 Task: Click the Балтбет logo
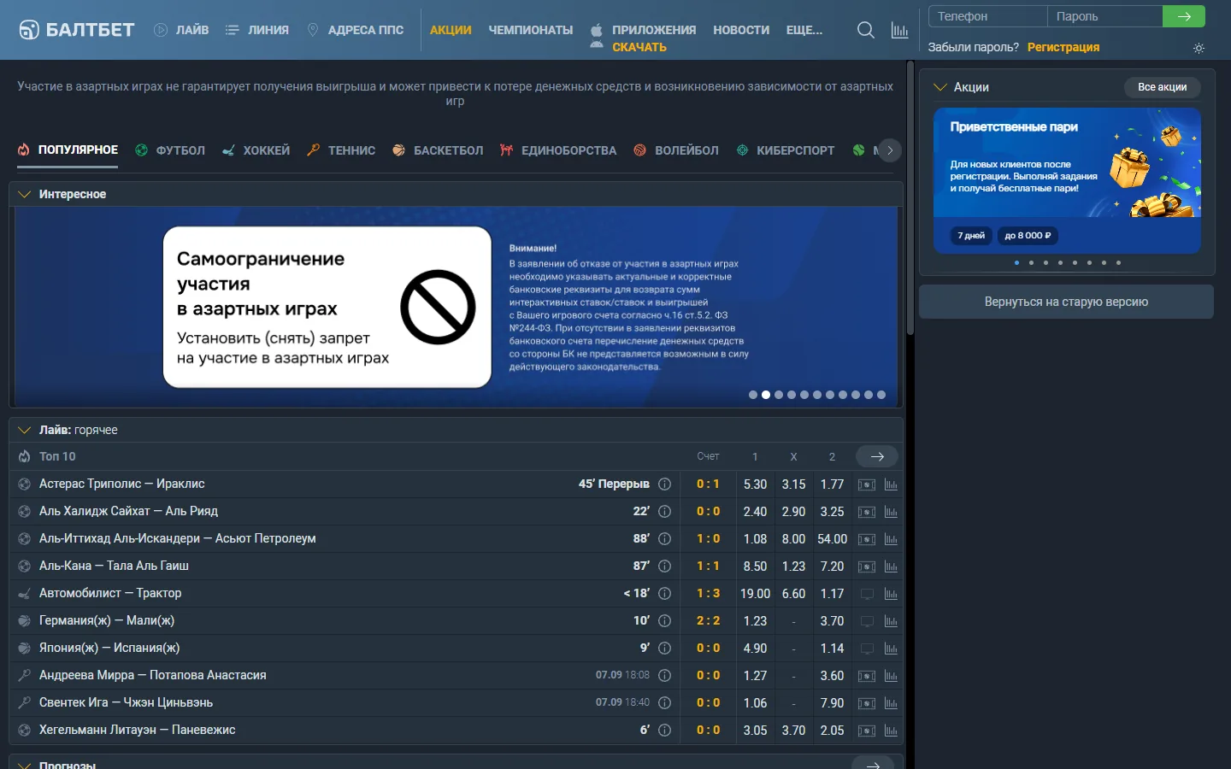pos(77,30)
